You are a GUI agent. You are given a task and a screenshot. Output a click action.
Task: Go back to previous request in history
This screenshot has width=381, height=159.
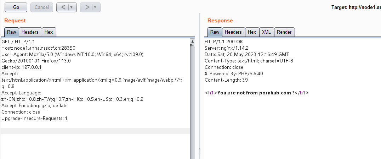62,7
